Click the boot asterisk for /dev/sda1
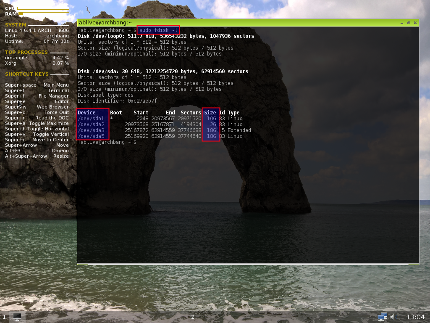The width and height of the screenshot is (430, 323). pyautogui.click(x=111, y=119)
